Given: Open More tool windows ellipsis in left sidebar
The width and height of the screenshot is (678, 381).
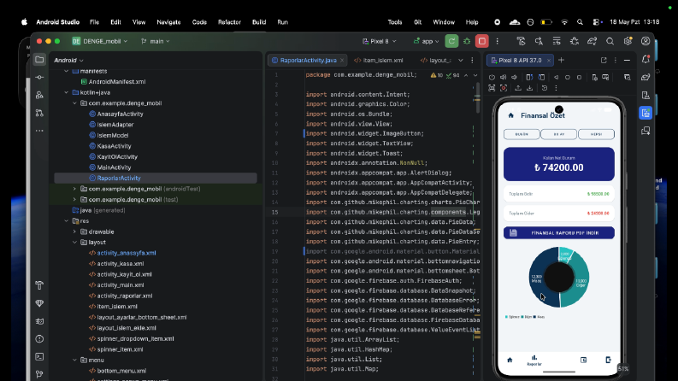Looking at the screenshot, I should [x=39, y=131].
